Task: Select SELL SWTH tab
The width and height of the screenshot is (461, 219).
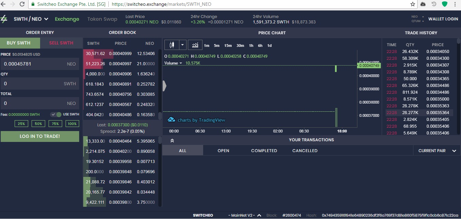Action: click(61, 43)
